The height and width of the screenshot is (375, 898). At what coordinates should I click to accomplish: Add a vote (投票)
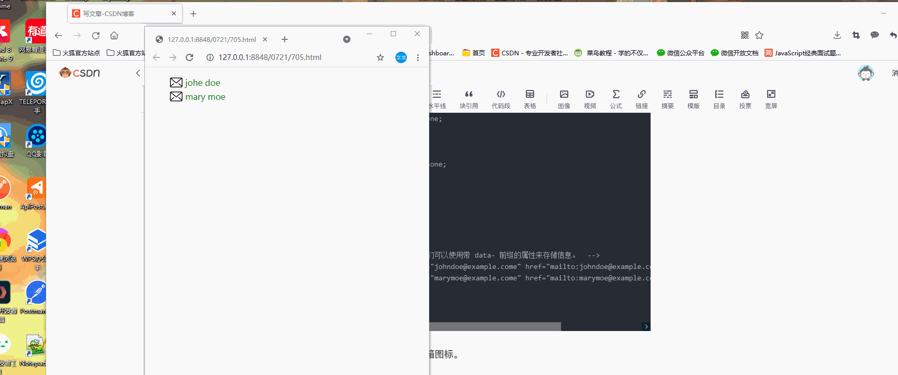click(745, 99)
